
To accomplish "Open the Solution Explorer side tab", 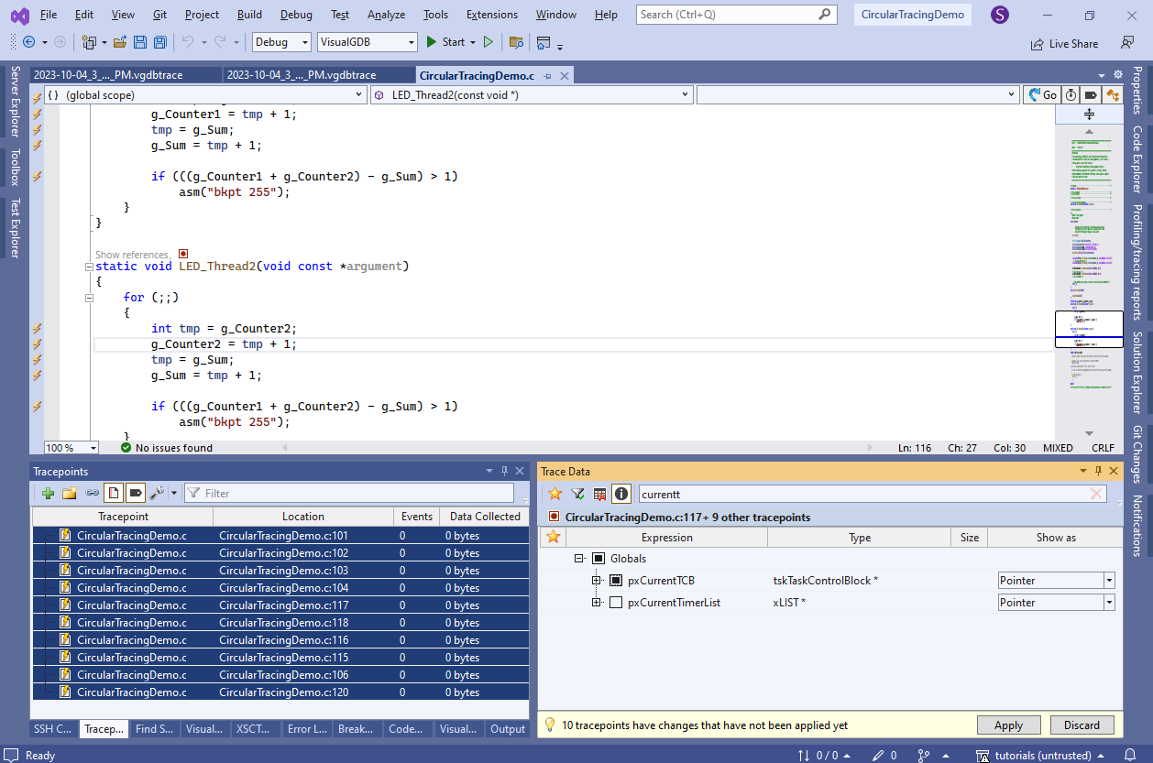I will pyautogui.click(x=1137, y=373).
